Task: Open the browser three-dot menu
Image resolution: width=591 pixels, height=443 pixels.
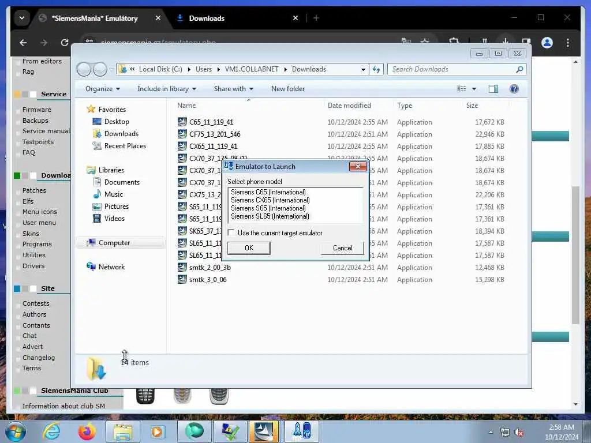Action: 568,43
